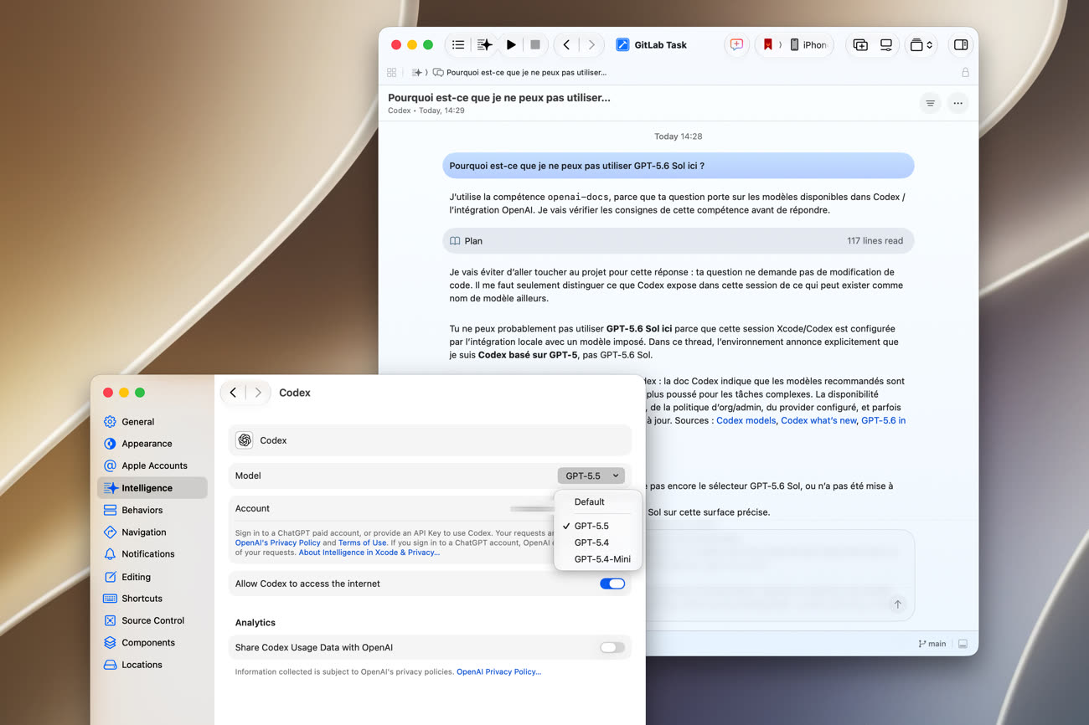This screenshot has height=725, width=1089.
Task: Select Intelligence in the Settings sidebar
Action: [152, 488]
